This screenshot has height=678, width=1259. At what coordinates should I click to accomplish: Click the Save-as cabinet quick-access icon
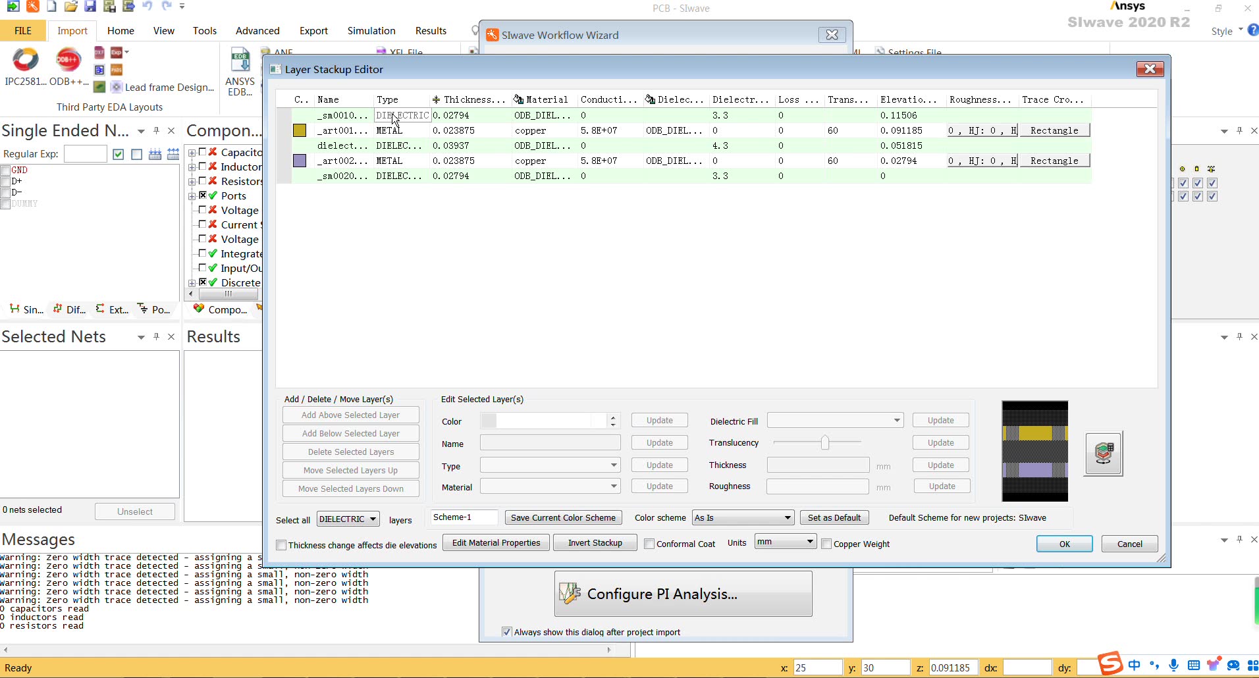109,7
